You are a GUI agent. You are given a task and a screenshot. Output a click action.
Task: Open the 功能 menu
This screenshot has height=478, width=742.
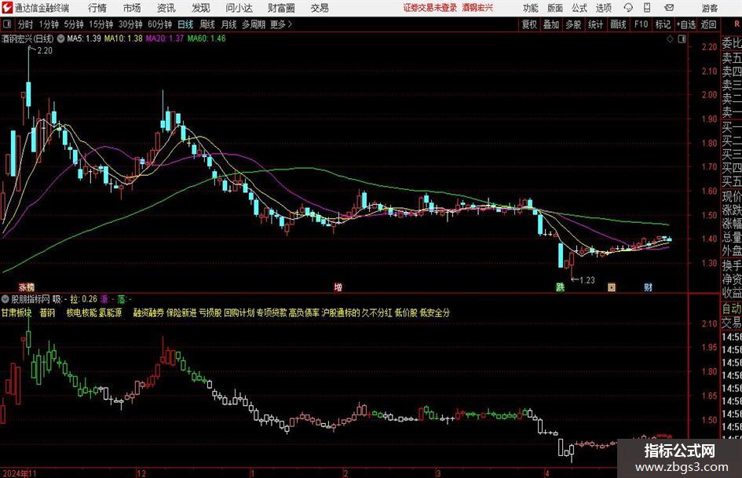click(531, 8)
